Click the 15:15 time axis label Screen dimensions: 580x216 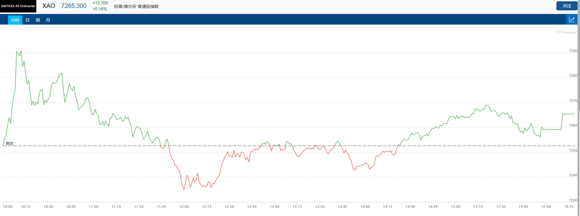coord(478,207)
